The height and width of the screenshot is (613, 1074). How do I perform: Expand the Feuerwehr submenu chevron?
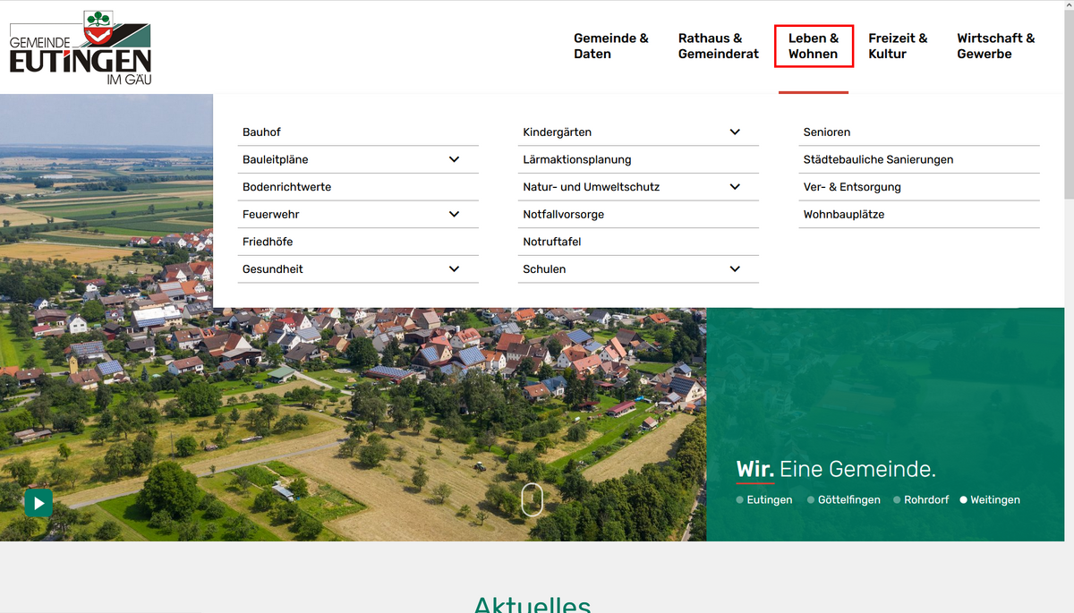[x=454, y=215]
